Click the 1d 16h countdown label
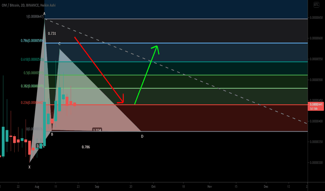The width and height of the screenshot is (325, 191). click(313, 108)
